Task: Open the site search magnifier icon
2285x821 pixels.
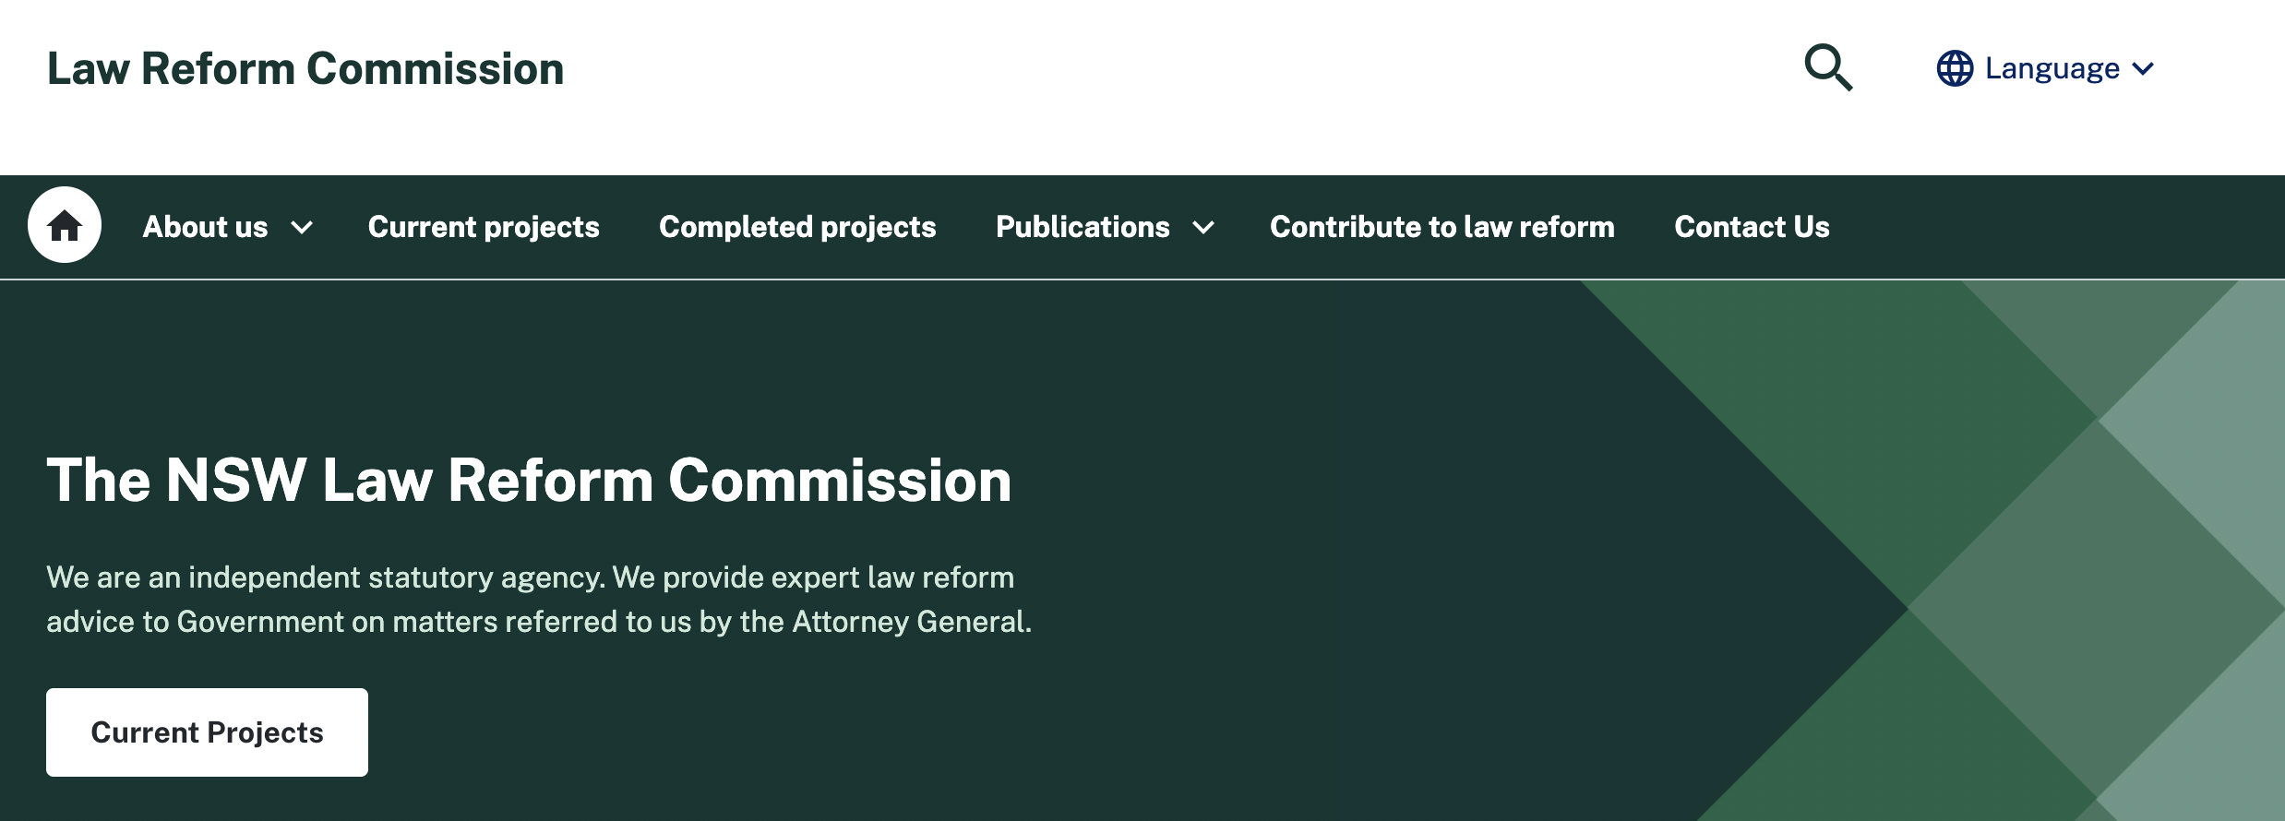Action: (x=1827, y=67)
